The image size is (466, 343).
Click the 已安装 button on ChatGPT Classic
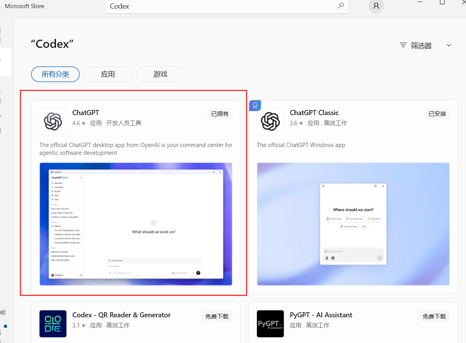point(437,114)
